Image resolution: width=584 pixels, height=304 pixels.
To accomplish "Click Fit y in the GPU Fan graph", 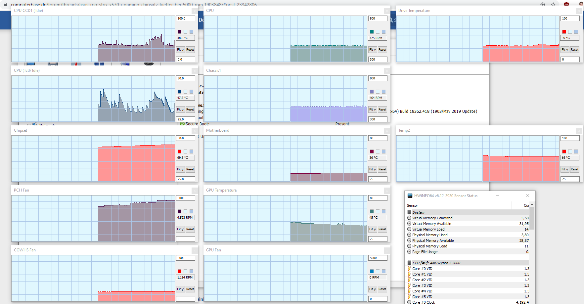I will click(x=373, y=289).
